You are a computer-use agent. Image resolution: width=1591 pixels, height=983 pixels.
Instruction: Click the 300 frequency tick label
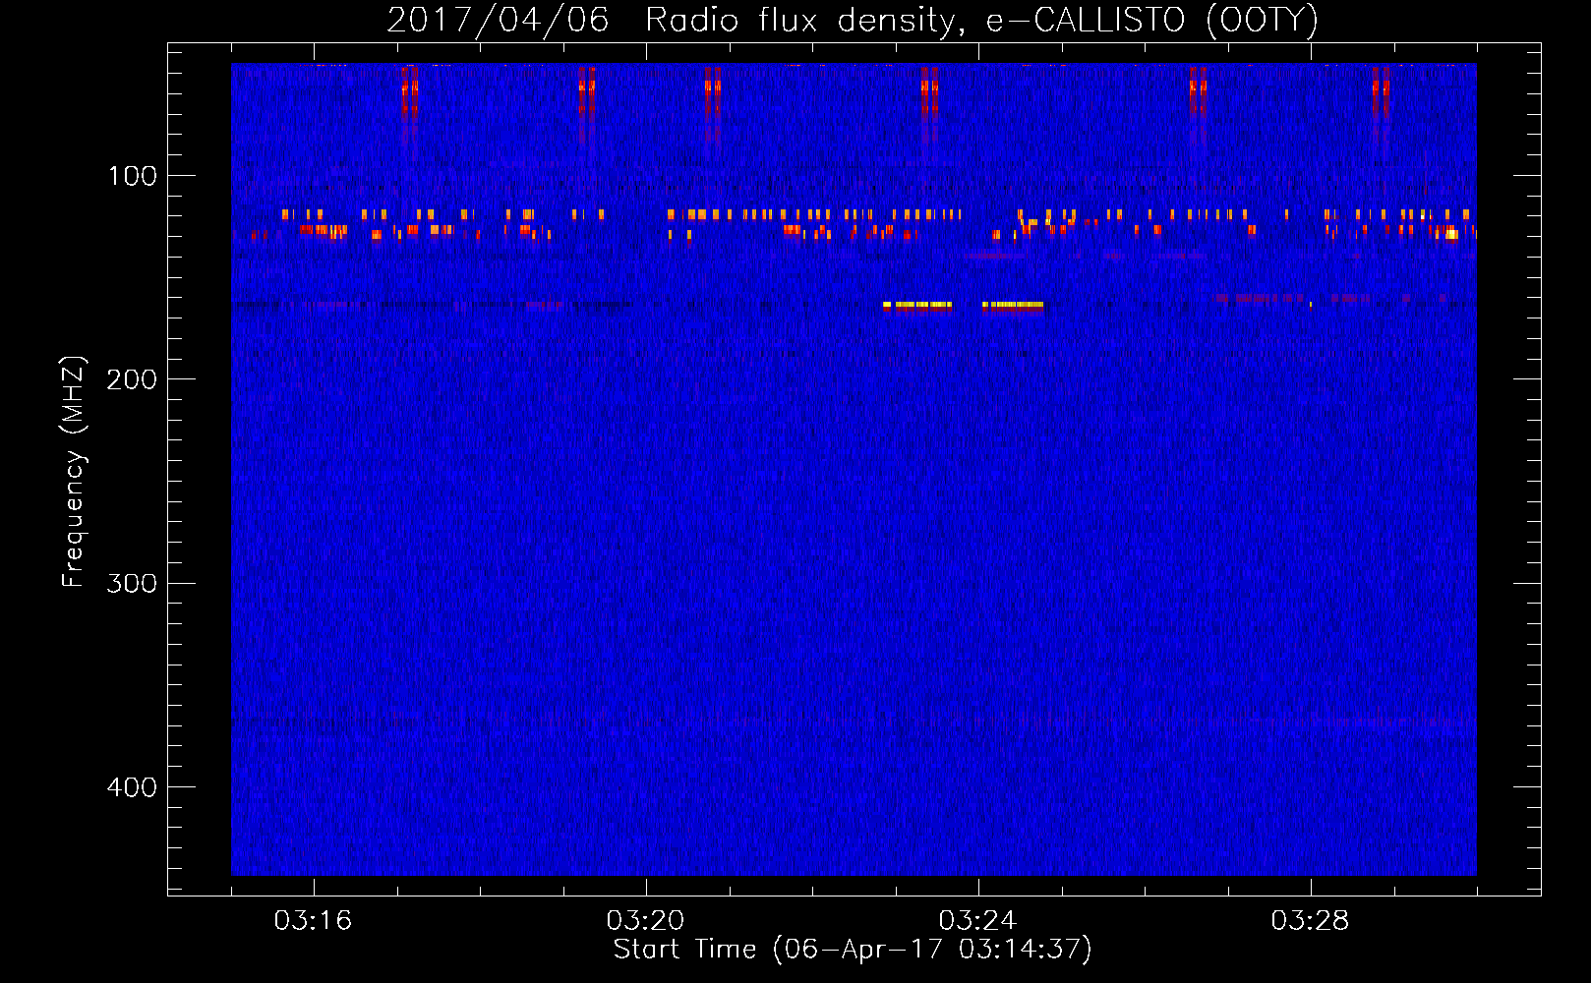point(132,583)
